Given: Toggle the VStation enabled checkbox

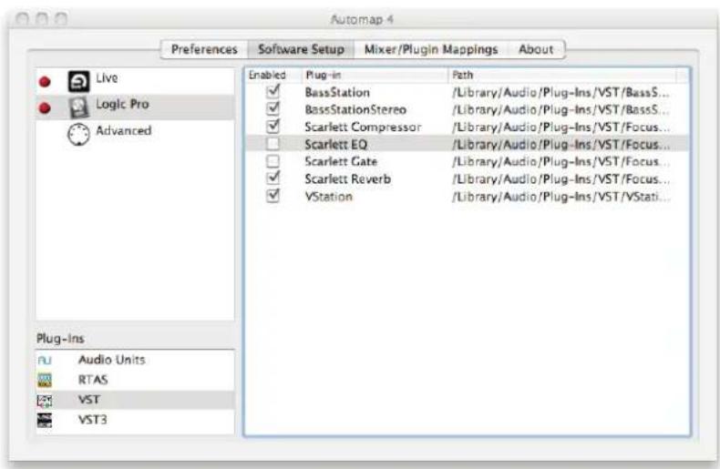Looking at the screenshot, I should (x=273, y=196).
